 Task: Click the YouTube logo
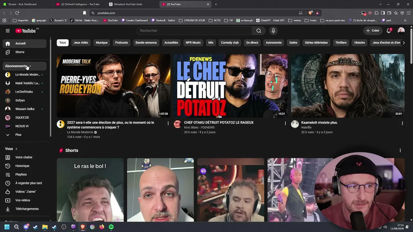[25, 31]
